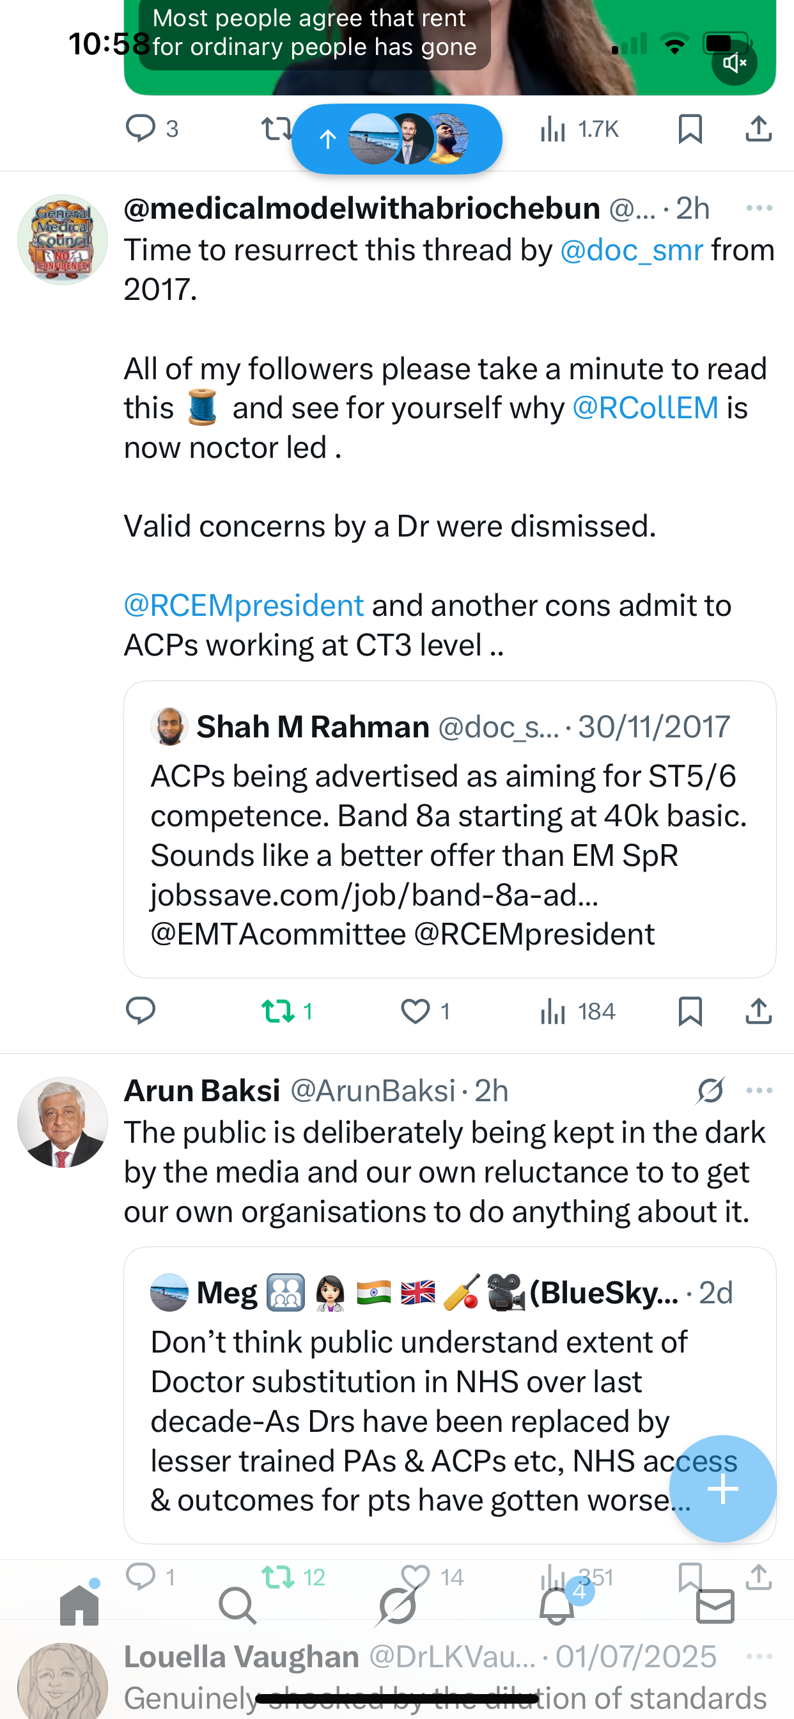Viewport: 794px width, 1719px height.
Task: Open the Notifications bell tab
Action: 556,1606
